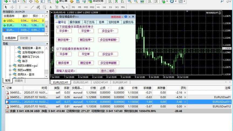The width and height of the screenshot is (233, 131).
Task: Select the Fibonacci retracement tool
Action: click(44, 7)
